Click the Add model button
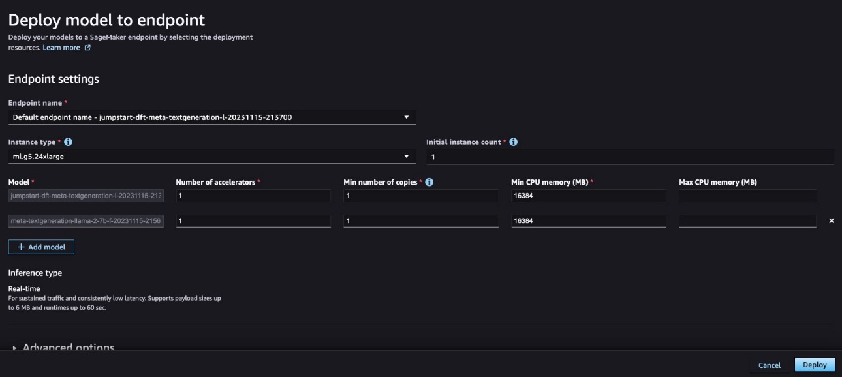This screenshot has width=842, height=377. [x=41, y=247]
